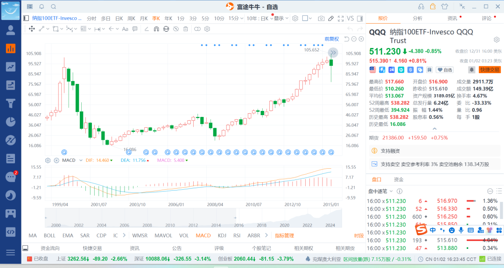
Task: Toggle the left watchlist panel
Action: click(26, 18)
